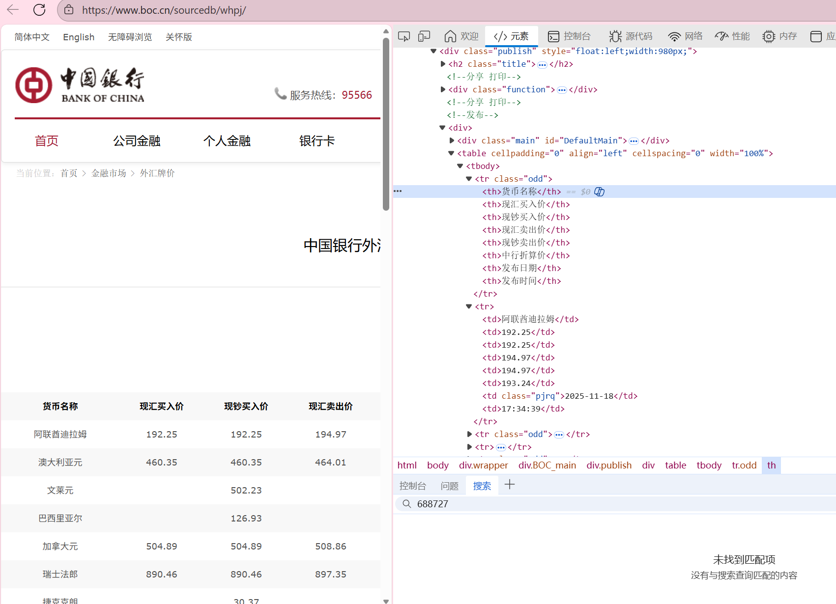The image size is (836, 604).
Task: Activate the inspect element picker icon
Action: 404,36
